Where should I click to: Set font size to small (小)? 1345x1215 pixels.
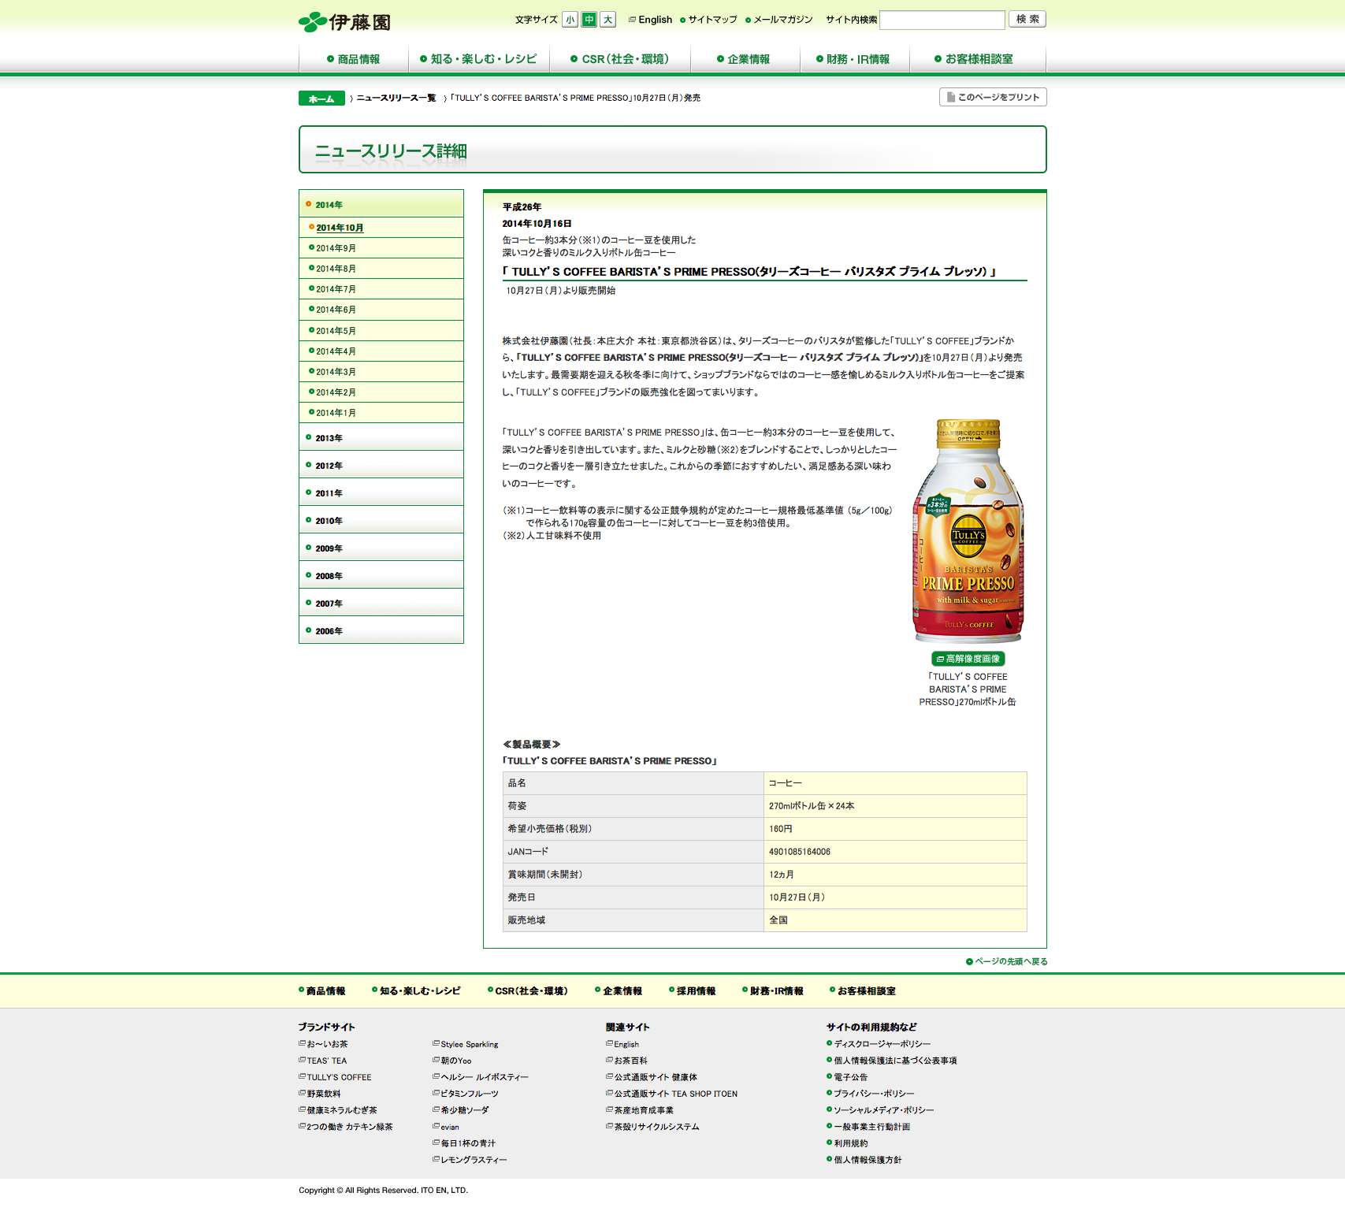click(x=570, y=20)
